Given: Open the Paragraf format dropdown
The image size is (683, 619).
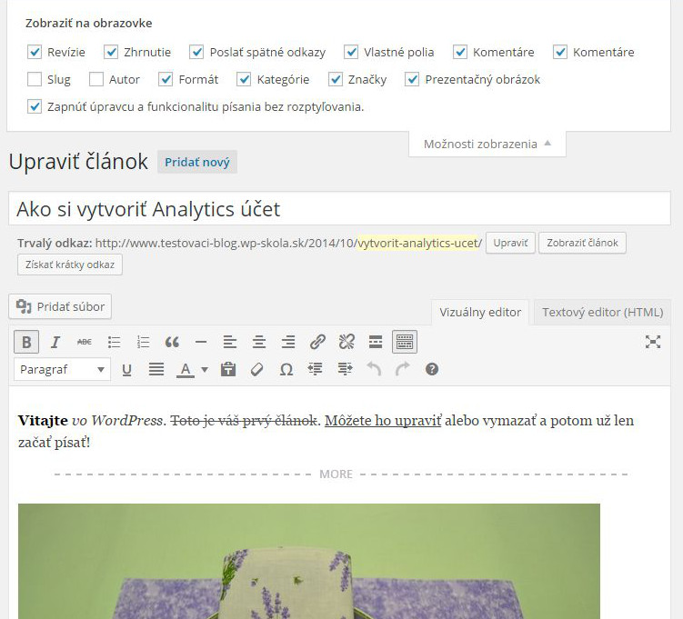Looking at the screenshot, I should [62, 370].
